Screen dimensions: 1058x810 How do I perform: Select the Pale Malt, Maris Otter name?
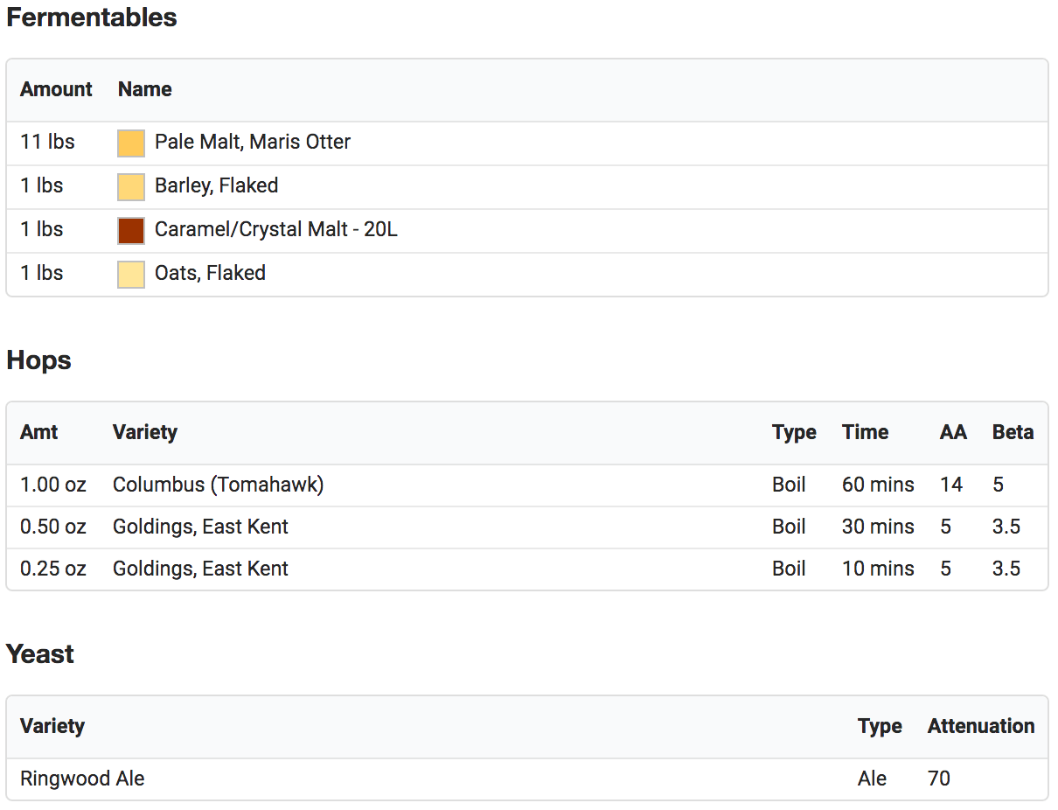coord(252,142)
